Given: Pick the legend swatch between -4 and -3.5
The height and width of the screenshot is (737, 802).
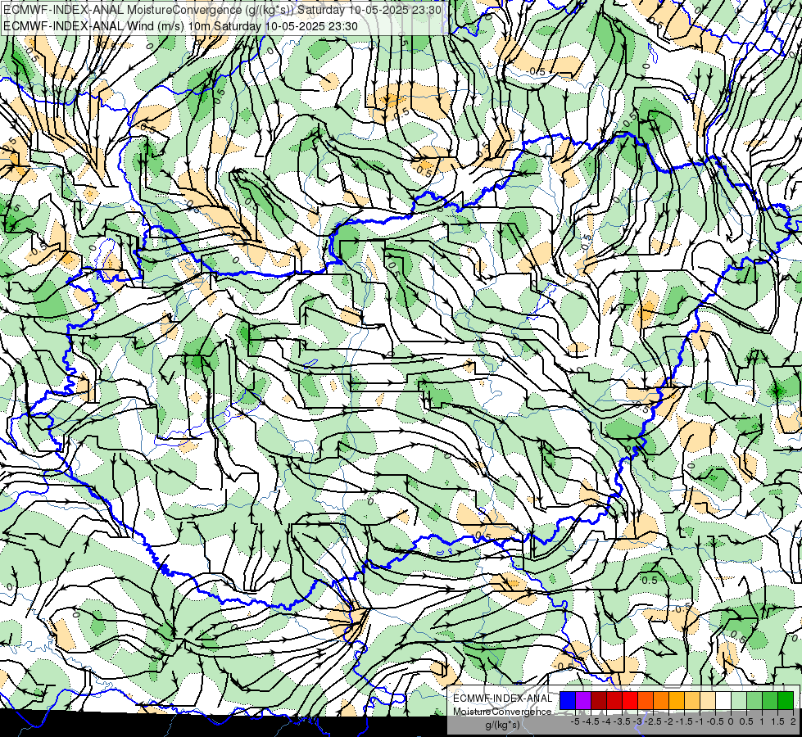Looking at the screenshot, I should click(614, 701).
